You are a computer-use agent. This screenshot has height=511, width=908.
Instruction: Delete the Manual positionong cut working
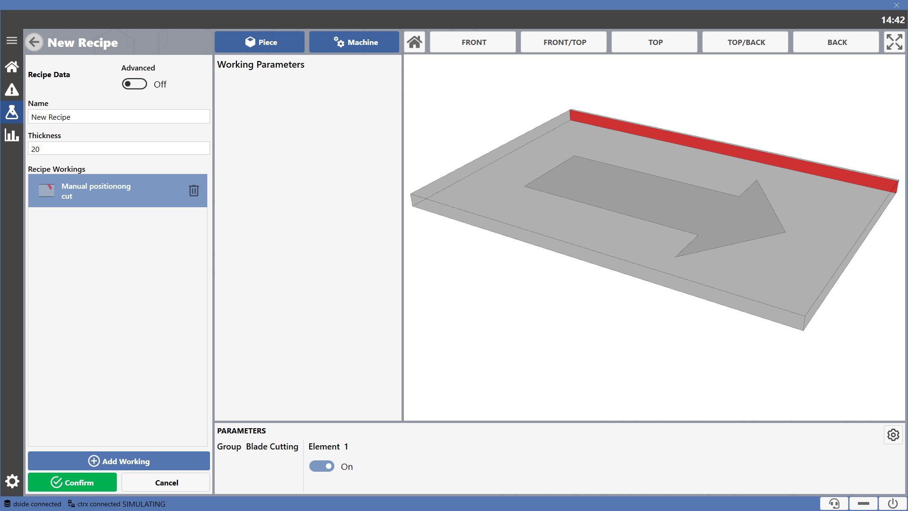point(194,191)
